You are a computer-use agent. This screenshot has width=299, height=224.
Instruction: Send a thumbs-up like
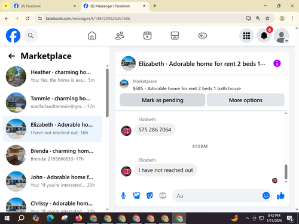coord(280,196)
